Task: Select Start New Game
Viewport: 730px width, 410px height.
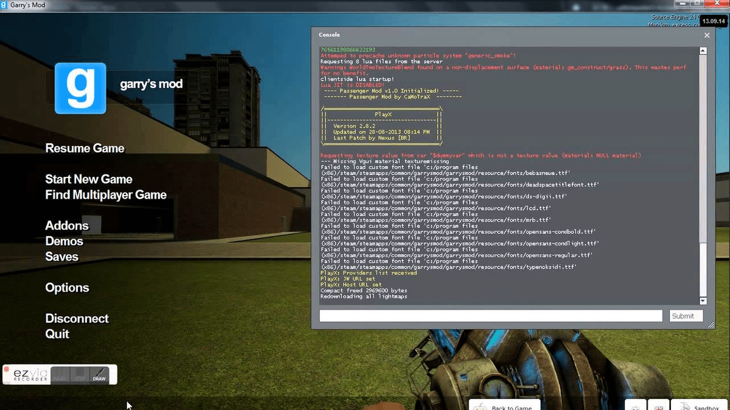Action: 89,179
